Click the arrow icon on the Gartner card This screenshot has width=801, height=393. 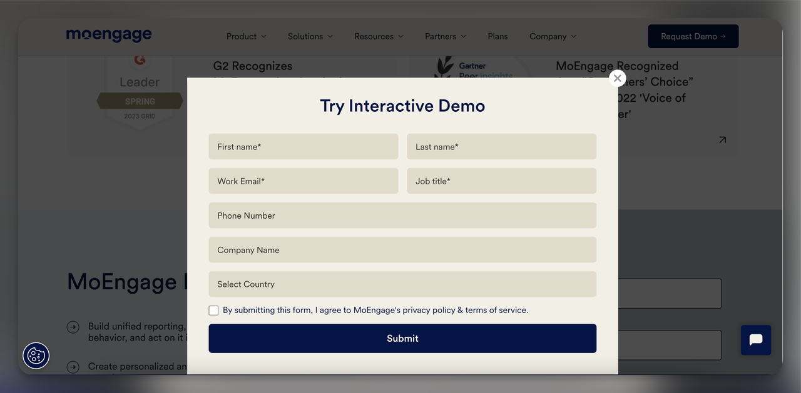(722, 140)
